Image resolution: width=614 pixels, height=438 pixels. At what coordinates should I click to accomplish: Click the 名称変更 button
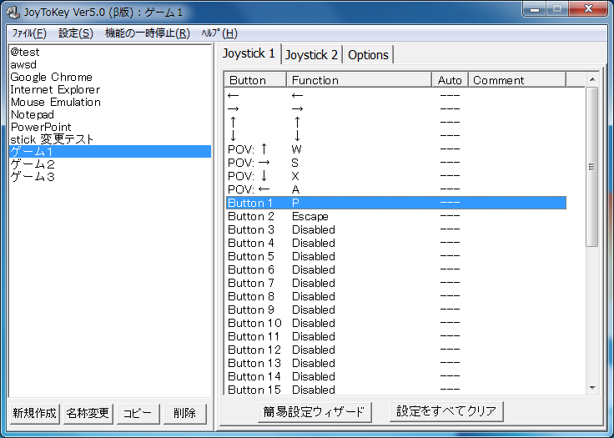(88, 414)
